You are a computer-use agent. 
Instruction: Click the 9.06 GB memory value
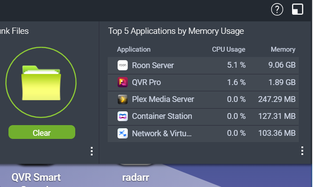click(x=282, y=65)
